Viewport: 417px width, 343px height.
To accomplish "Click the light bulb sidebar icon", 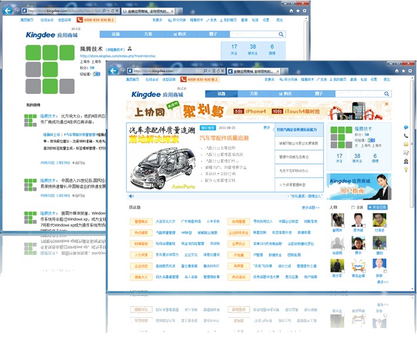I will point(406,169).
